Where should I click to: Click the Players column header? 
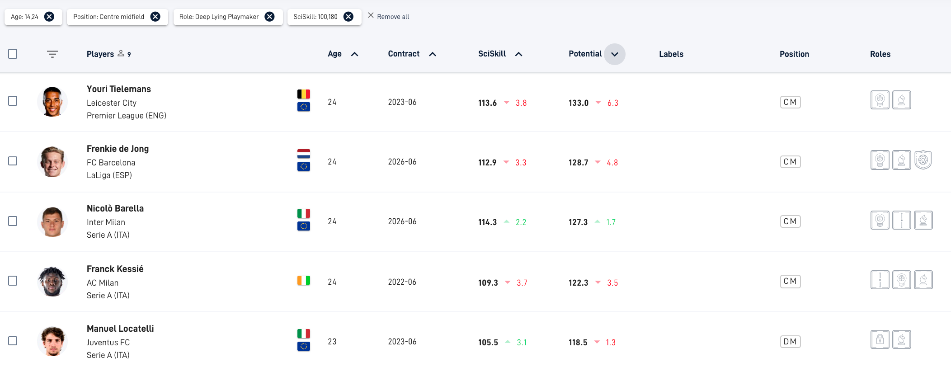click(100, 54)
